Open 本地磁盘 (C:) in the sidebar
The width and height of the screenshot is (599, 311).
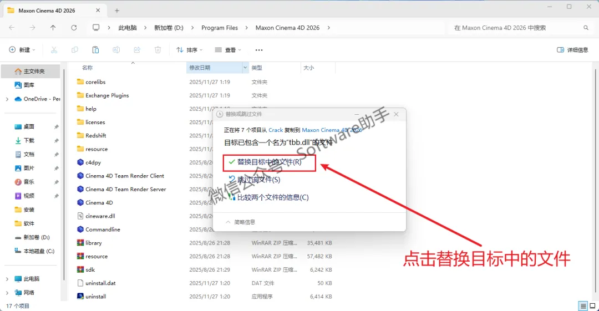tap(34, 251)
